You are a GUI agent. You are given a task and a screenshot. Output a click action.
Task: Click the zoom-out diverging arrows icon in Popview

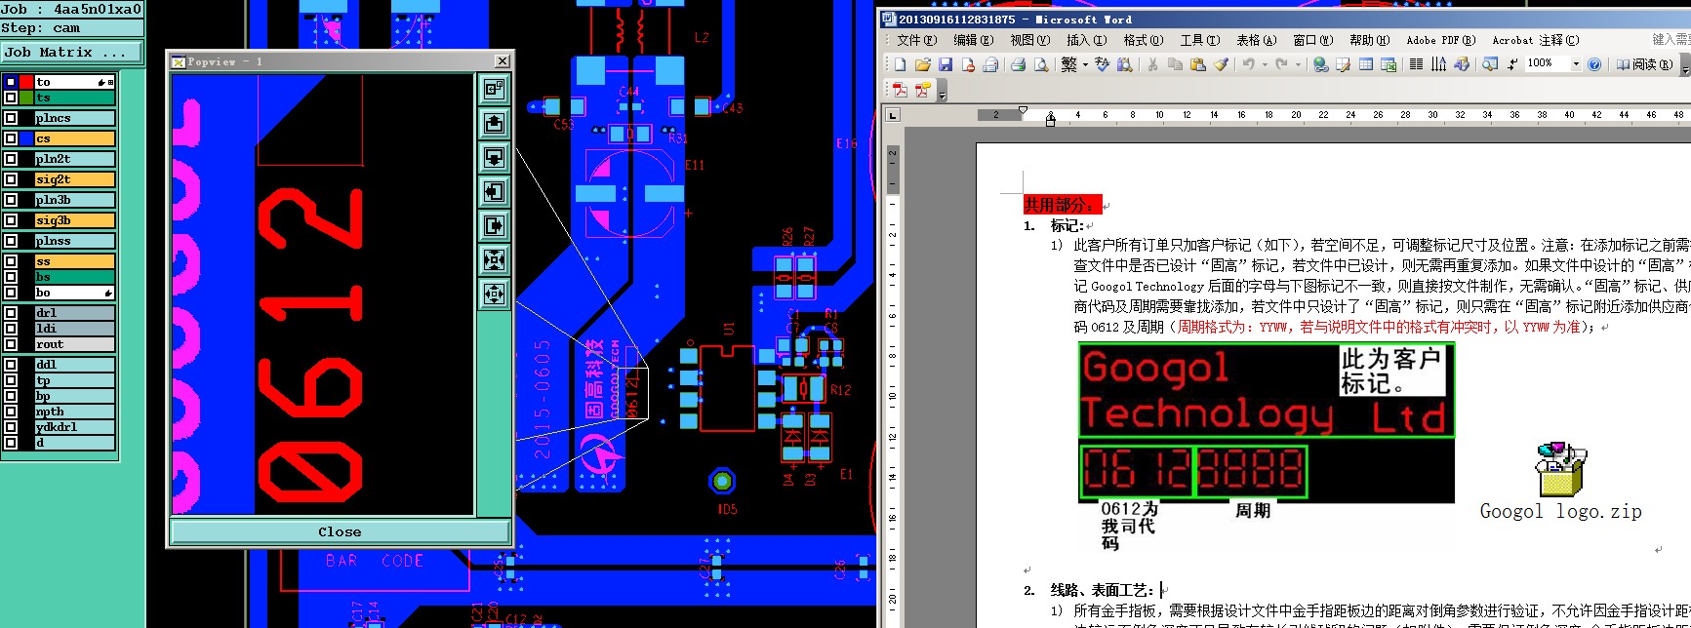point(495,294)
